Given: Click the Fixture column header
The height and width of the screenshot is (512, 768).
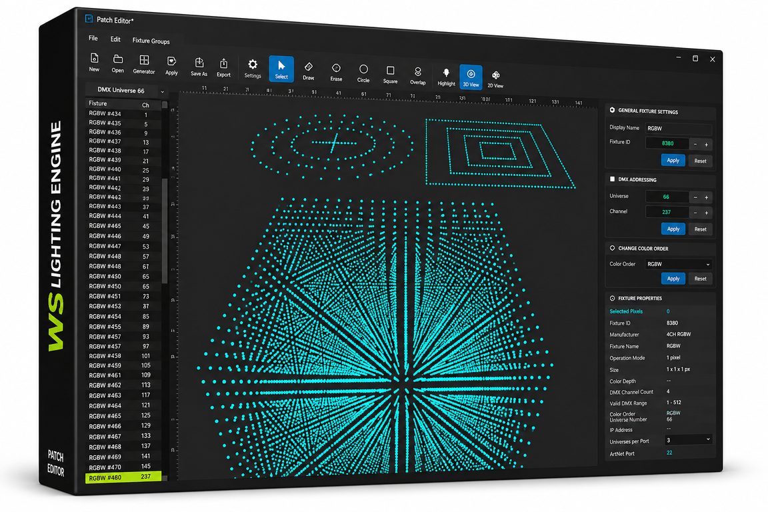Looking at the screenshot, I should click(98, 103).
